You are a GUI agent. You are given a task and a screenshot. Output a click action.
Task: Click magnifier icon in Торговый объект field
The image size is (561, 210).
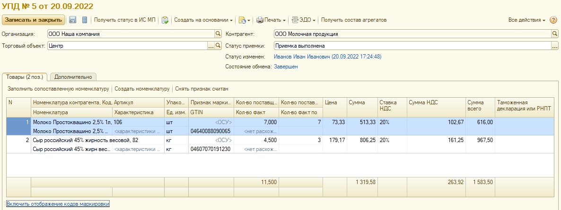pos(218,46)
